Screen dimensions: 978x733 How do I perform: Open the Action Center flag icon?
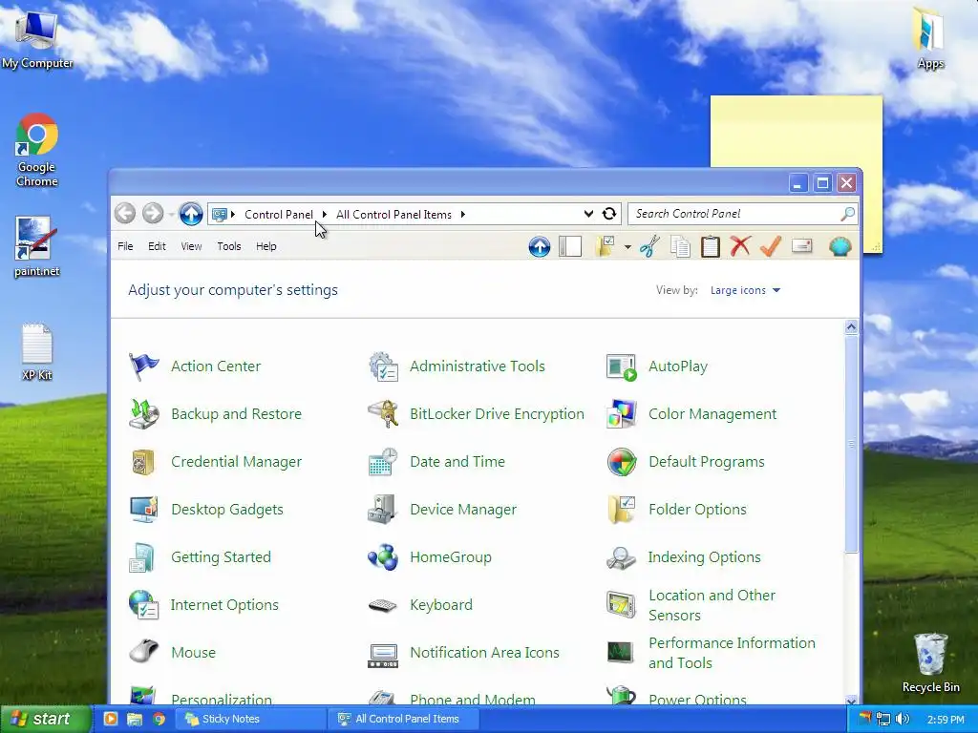143,366
